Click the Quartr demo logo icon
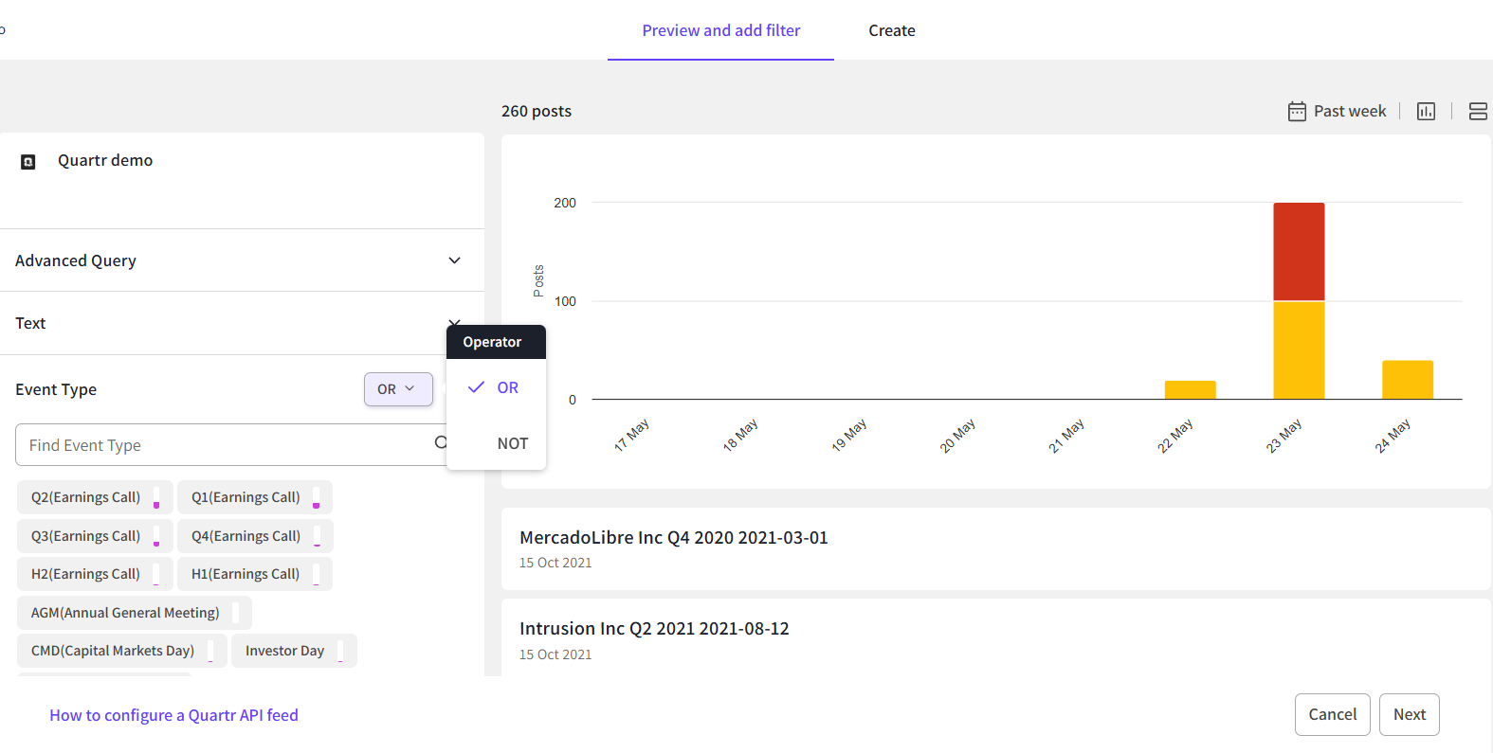Screen dimensions: 1493x753 point(28,162)
